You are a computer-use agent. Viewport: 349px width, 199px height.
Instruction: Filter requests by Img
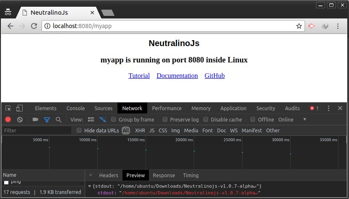click(x=175, y=131)
